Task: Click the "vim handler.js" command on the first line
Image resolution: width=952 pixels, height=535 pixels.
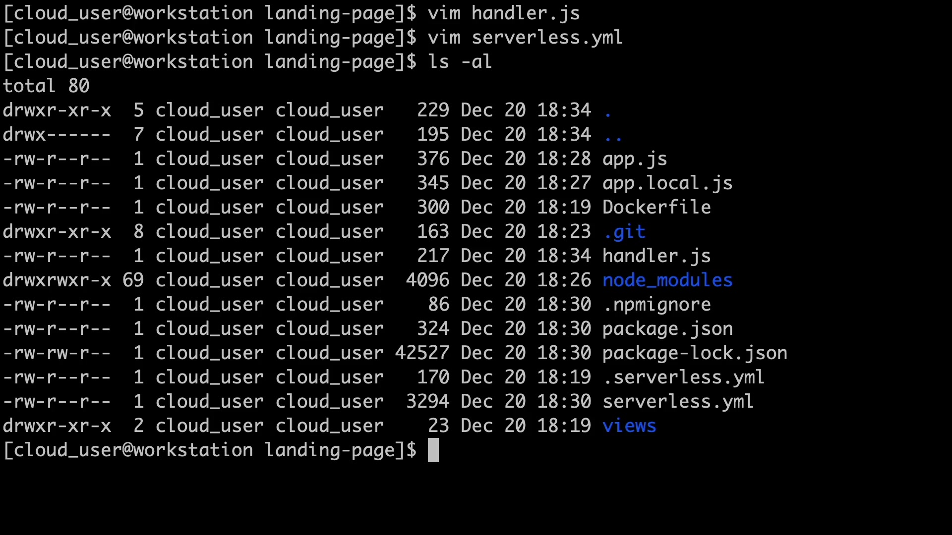Action: [503, 13]
